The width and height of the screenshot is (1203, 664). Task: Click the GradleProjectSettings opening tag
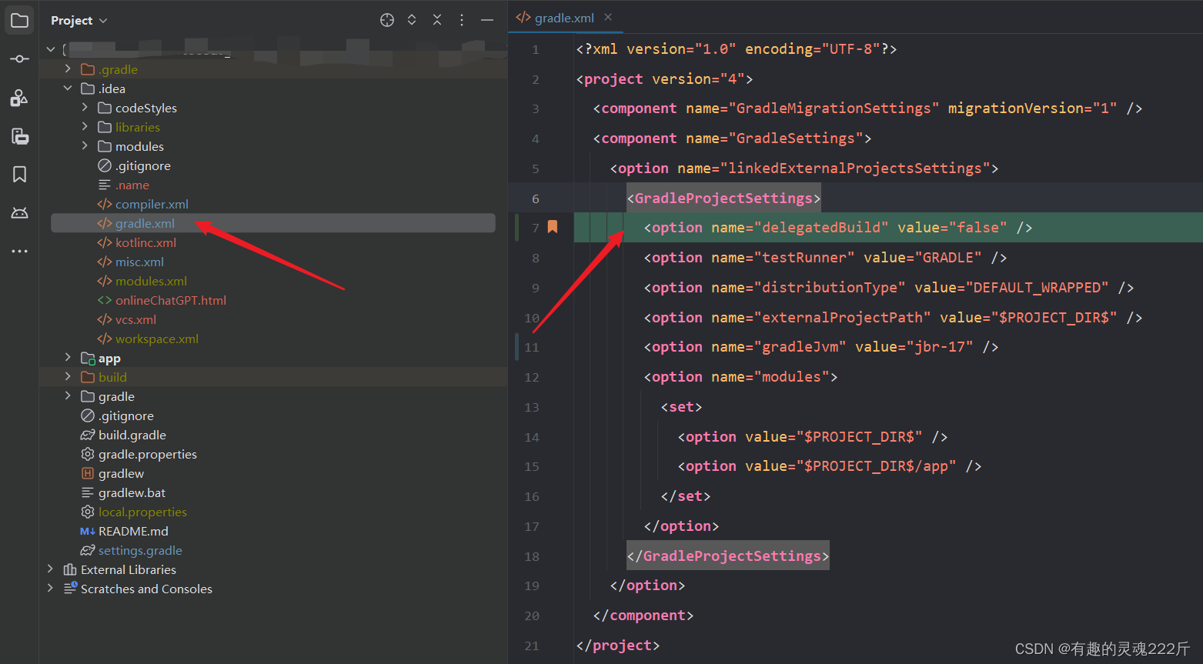[x=723, y=198]
